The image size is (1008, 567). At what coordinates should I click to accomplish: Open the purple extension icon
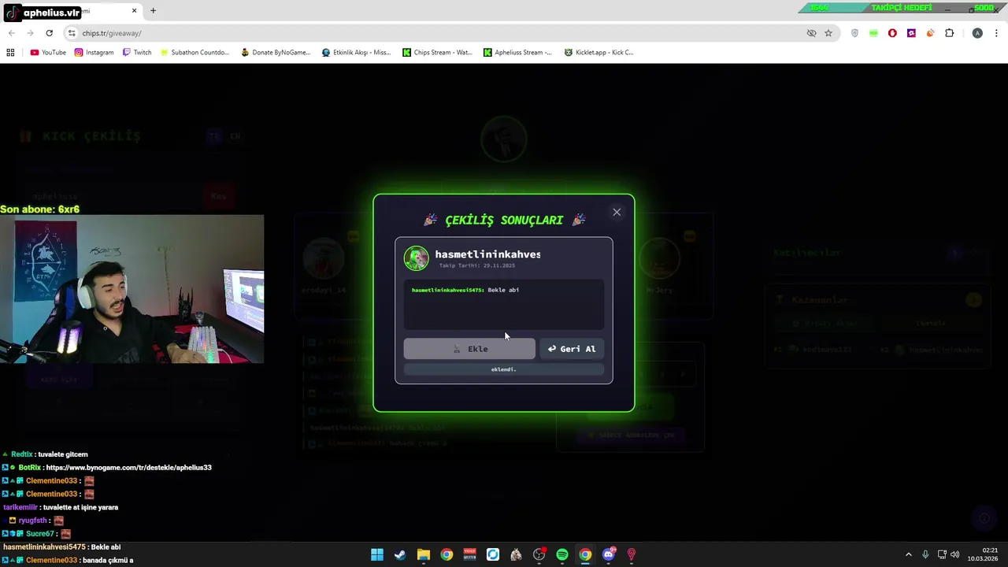point(911,33)
